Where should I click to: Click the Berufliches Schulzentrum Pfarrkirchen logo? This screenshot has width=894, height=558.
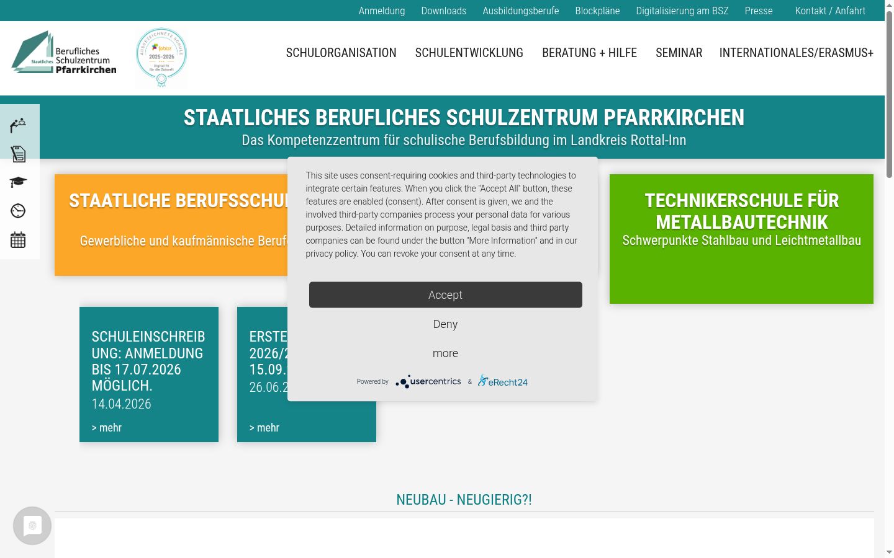click(x=64, y=53)
